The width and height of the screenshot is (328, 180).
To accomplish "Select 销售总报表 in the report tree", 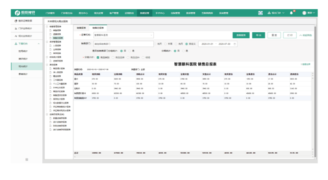I will (x=58, y=38).
